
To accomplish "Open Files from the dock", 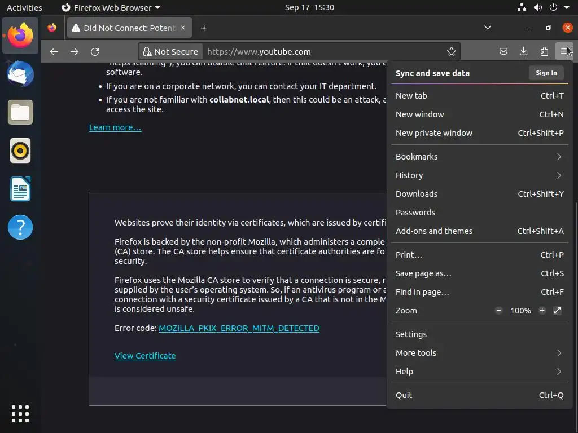I will coord(20,112).
